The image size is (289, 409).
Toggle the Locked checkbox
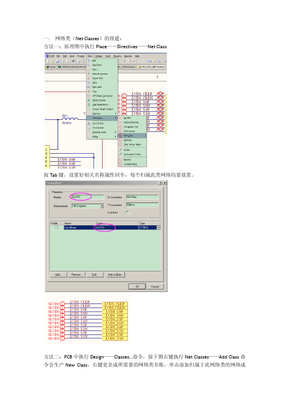point(127,212)
